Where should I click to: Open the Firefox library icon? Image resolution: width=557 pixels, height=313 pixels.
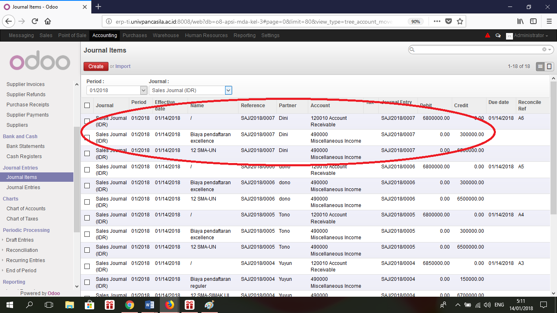[521, 21]
